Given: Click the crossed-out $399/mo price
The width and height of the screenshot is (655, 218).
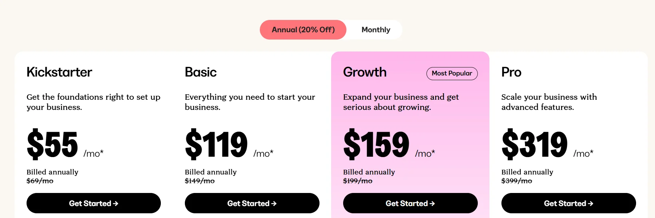Looking at the screenshot, I should (516, 181).
